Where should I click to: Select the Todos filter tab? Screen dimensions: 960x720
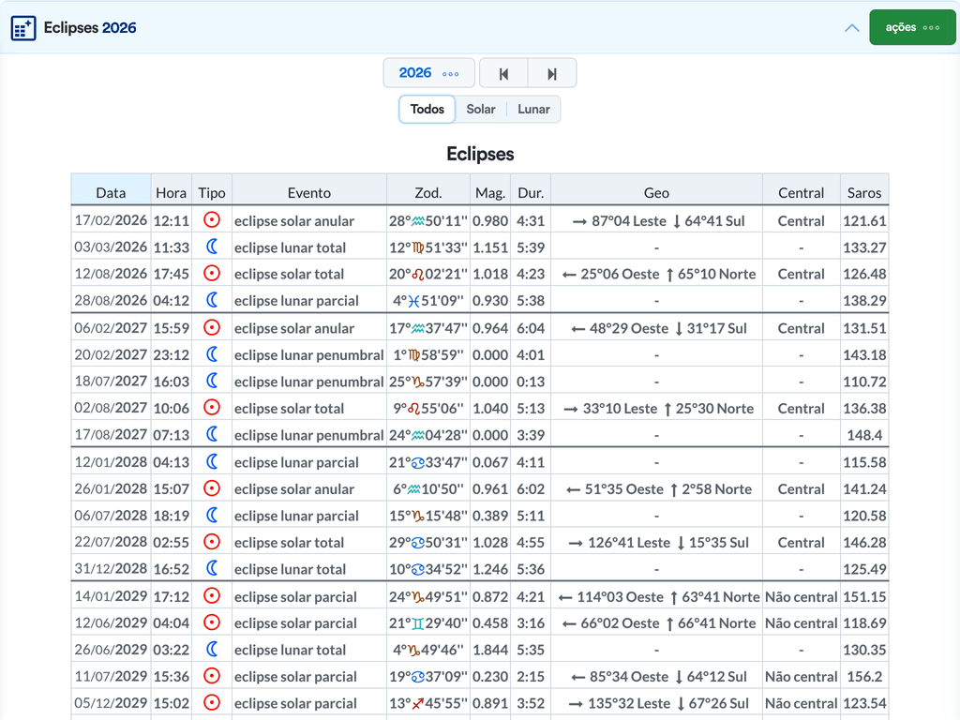(x=427, y=109)
